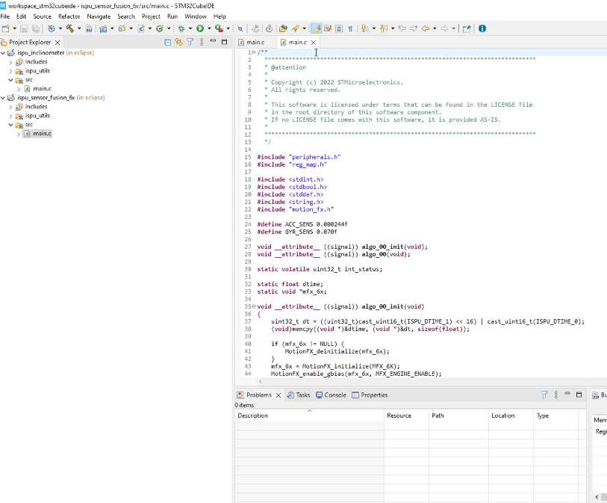Open Project Explorer View Menu dots
This screenshot has height=503, width=607.
(202, 43)
